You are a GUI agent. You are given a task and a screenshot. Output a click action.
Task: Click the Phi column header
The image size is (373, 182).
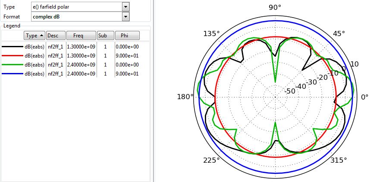(x=127, y=35)
